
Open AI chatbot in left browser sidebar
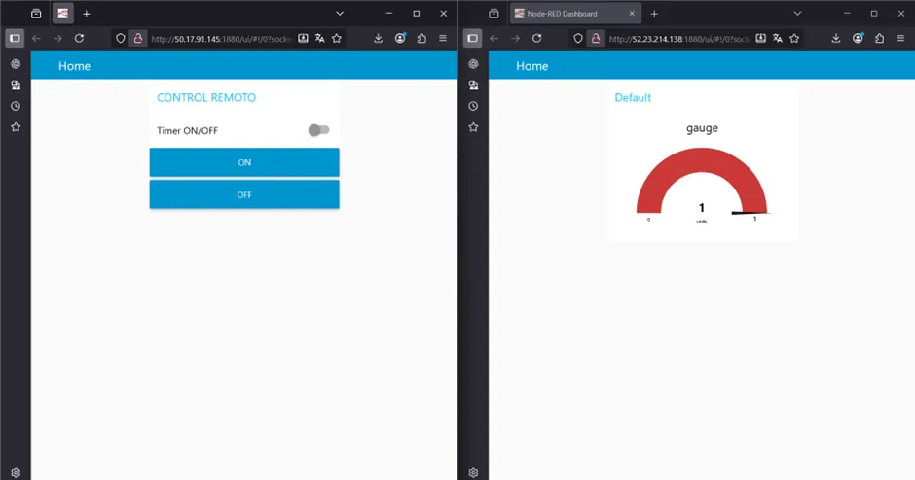point(15,63)
